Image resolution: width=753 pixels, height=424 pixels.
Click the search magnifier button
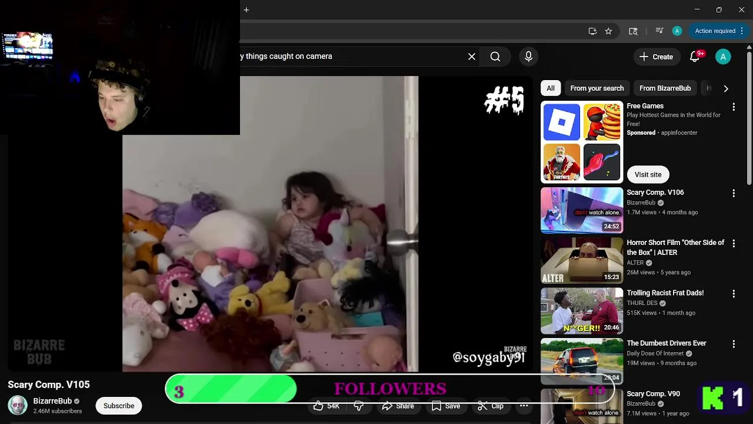[495, 57]
